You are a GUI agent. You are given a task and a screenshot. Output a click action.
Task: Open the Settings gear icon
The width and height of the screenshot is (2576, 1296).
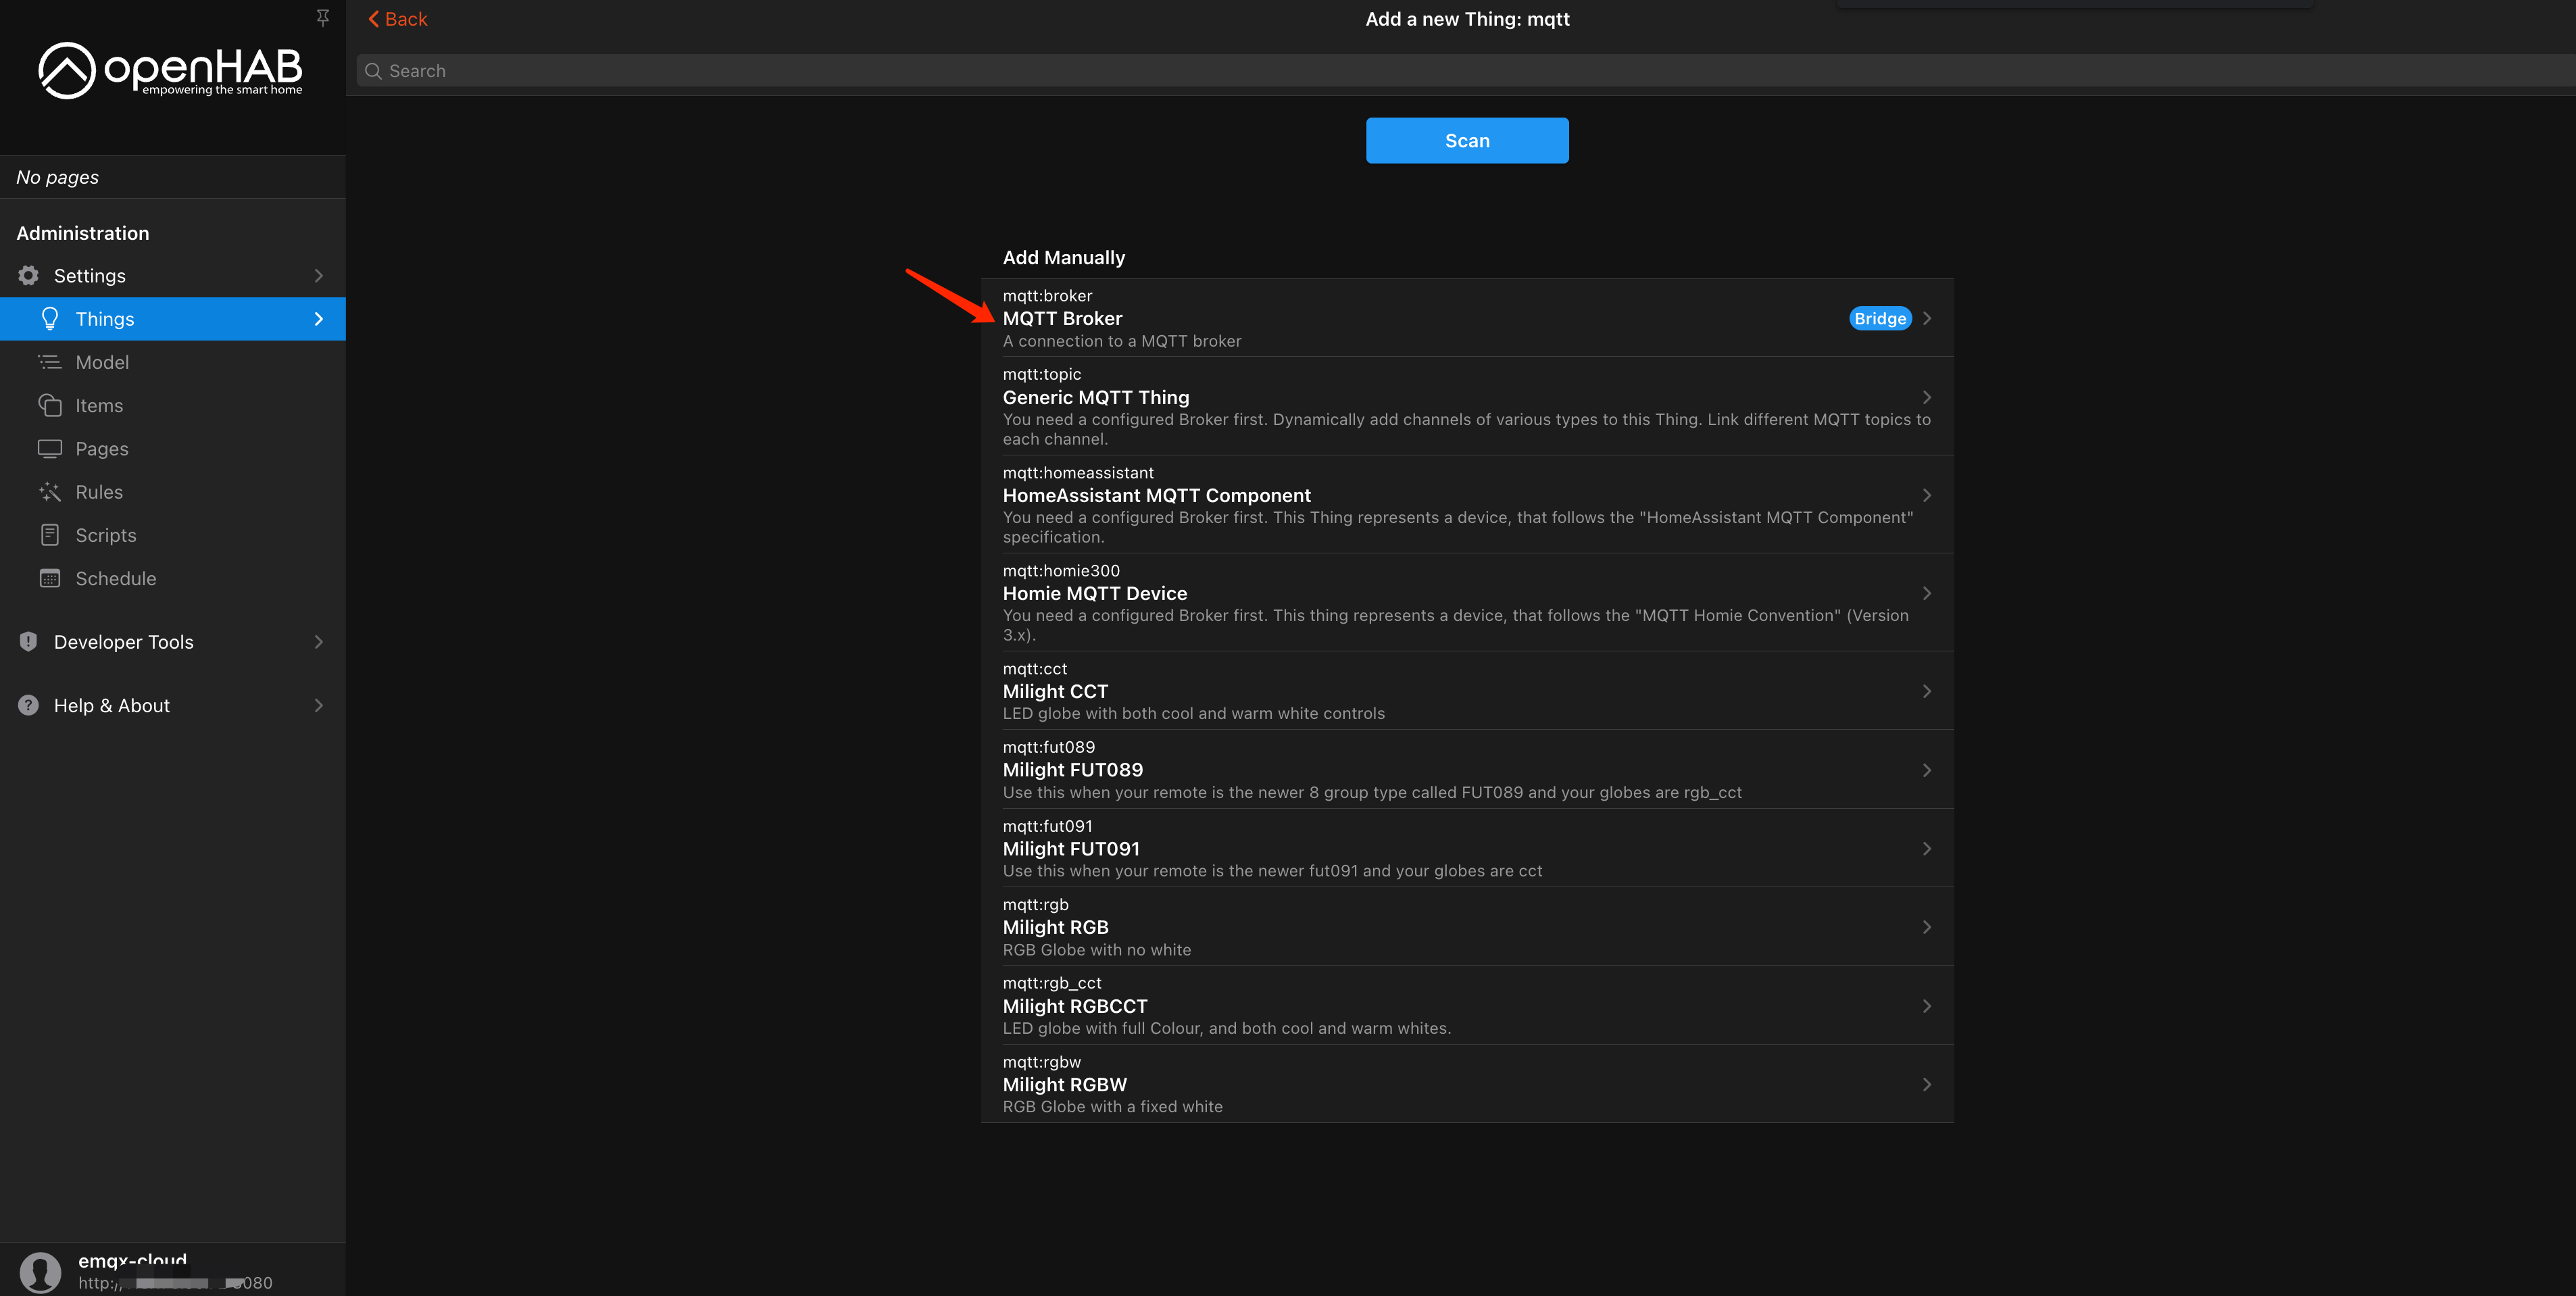(27, 275)
